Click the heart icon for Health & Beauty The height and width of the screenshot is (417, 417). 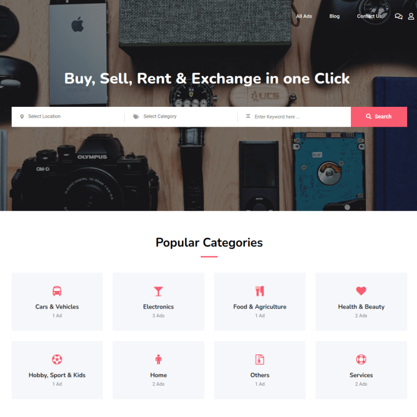361,291
